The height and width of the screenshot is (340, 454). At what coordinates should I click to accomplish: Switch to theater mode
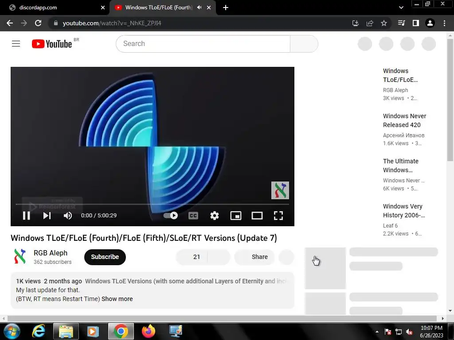pos(257,216)
